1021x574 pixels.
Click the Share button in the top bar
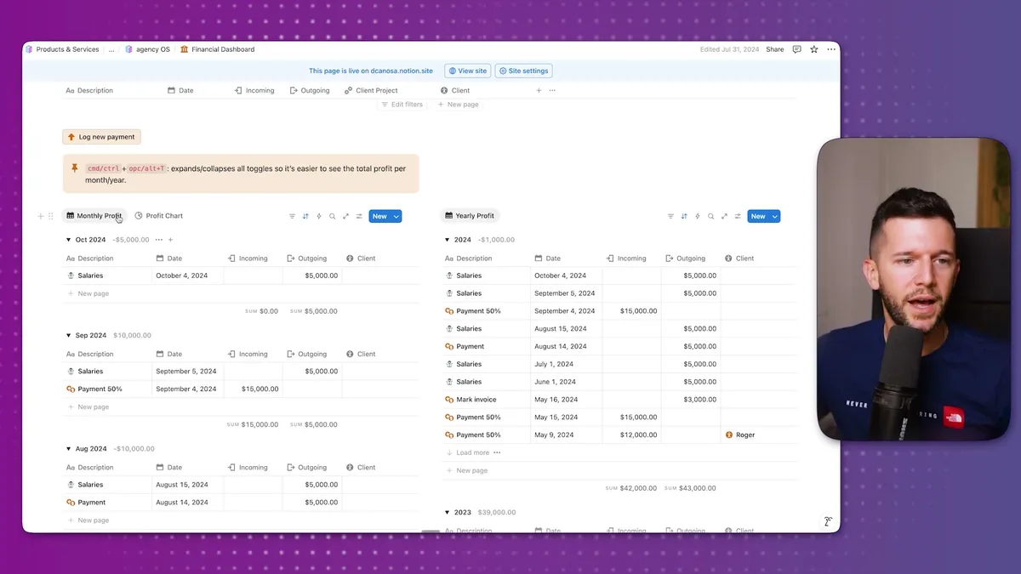click(x=774, y=48)
